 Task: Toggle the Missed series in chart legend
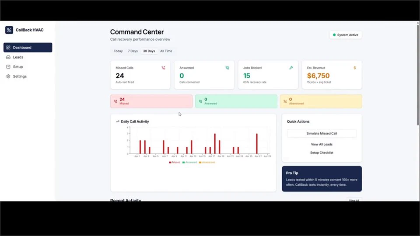point(175,163)
